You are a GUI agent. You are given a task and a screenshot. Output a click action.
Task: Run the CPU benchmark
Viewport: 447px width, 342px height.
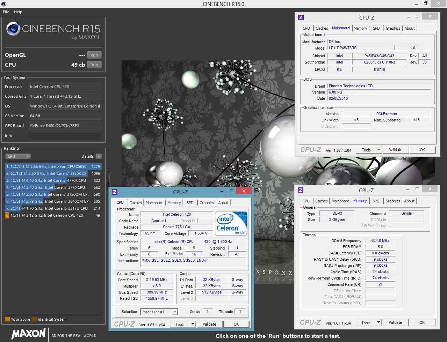tap(94, 65)
